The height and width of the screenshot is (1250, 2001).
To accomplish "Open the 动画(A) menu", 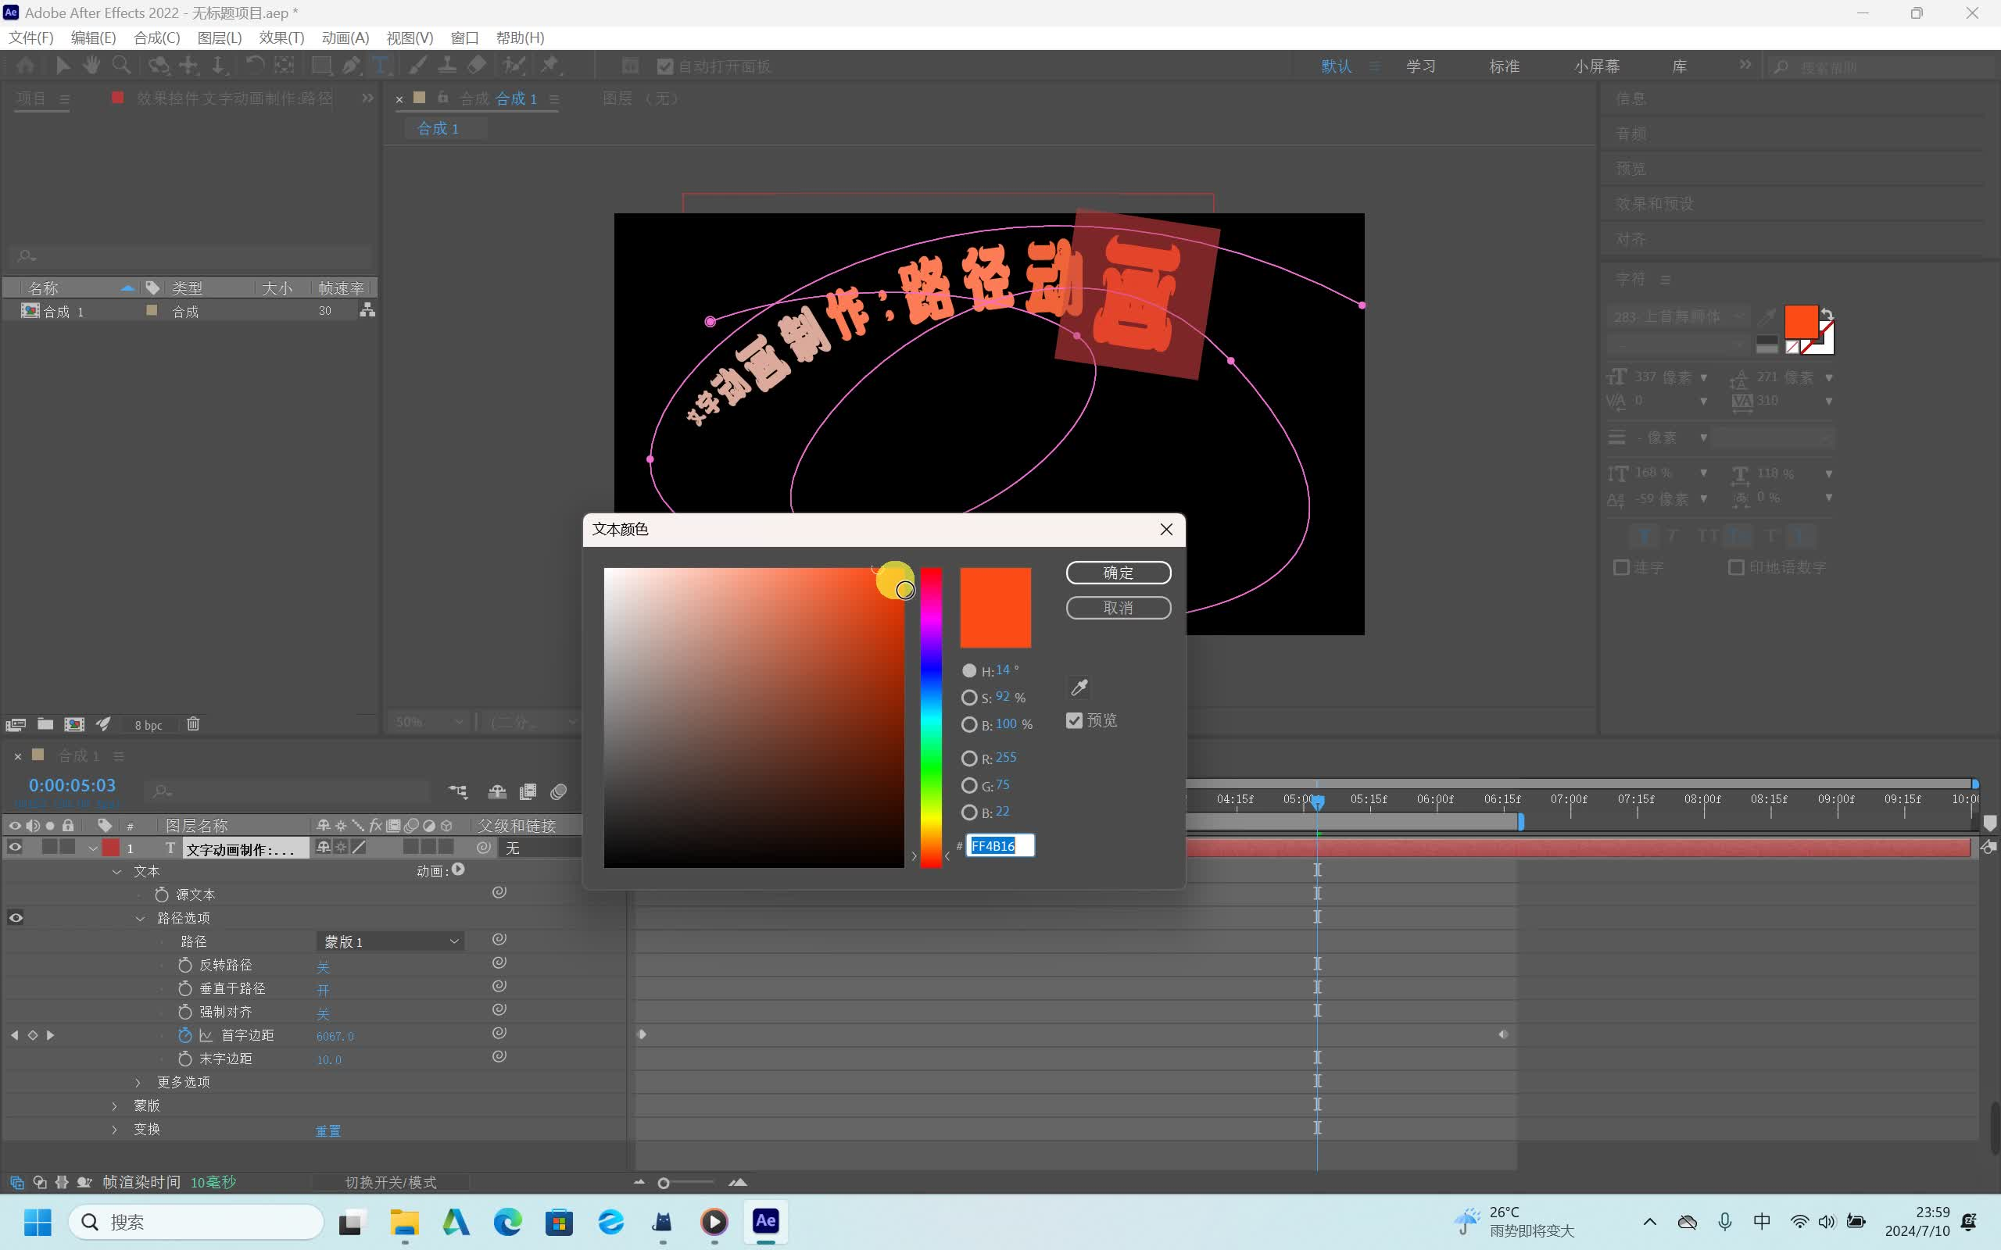I will 345,38.
